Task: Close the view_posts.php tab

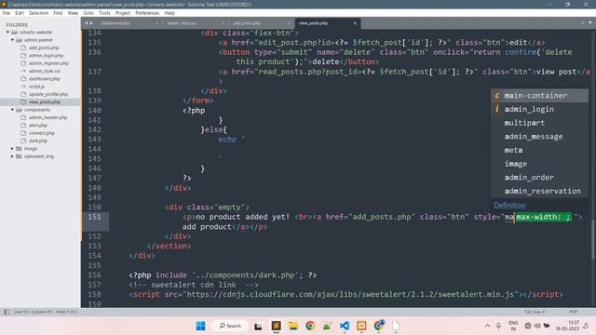Action: tap(355, 23)
